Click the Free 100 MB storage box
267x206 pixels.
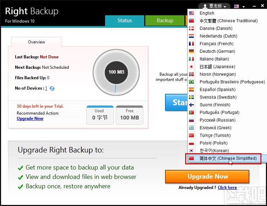click(130, 115)
